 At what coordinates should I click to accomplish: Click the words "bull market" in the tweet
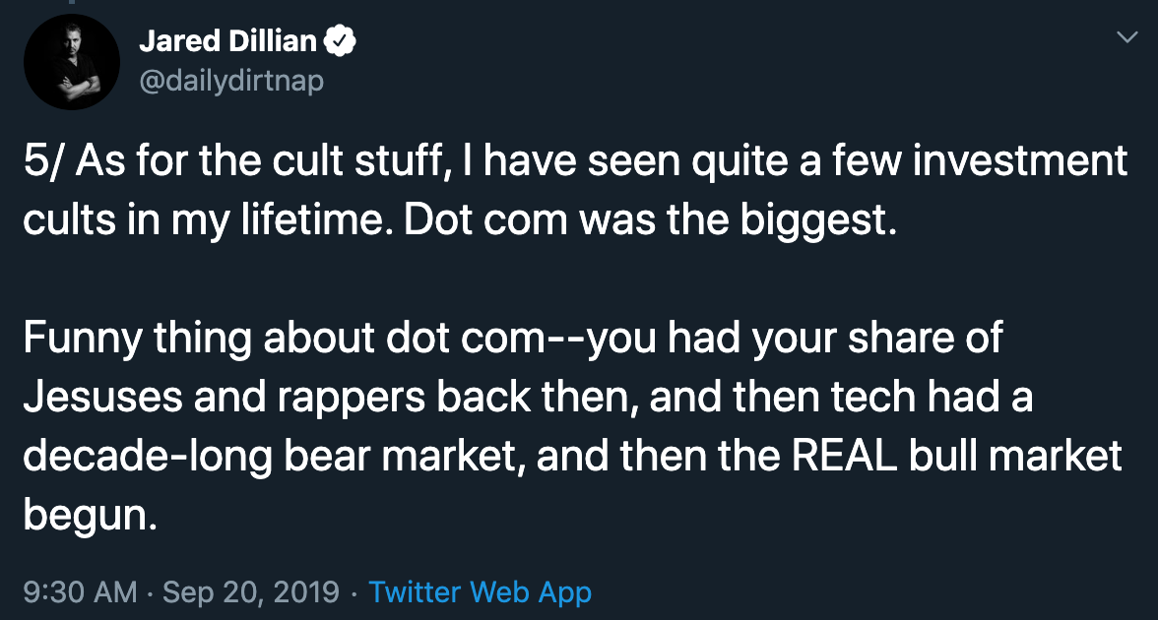pos(1014,457)
